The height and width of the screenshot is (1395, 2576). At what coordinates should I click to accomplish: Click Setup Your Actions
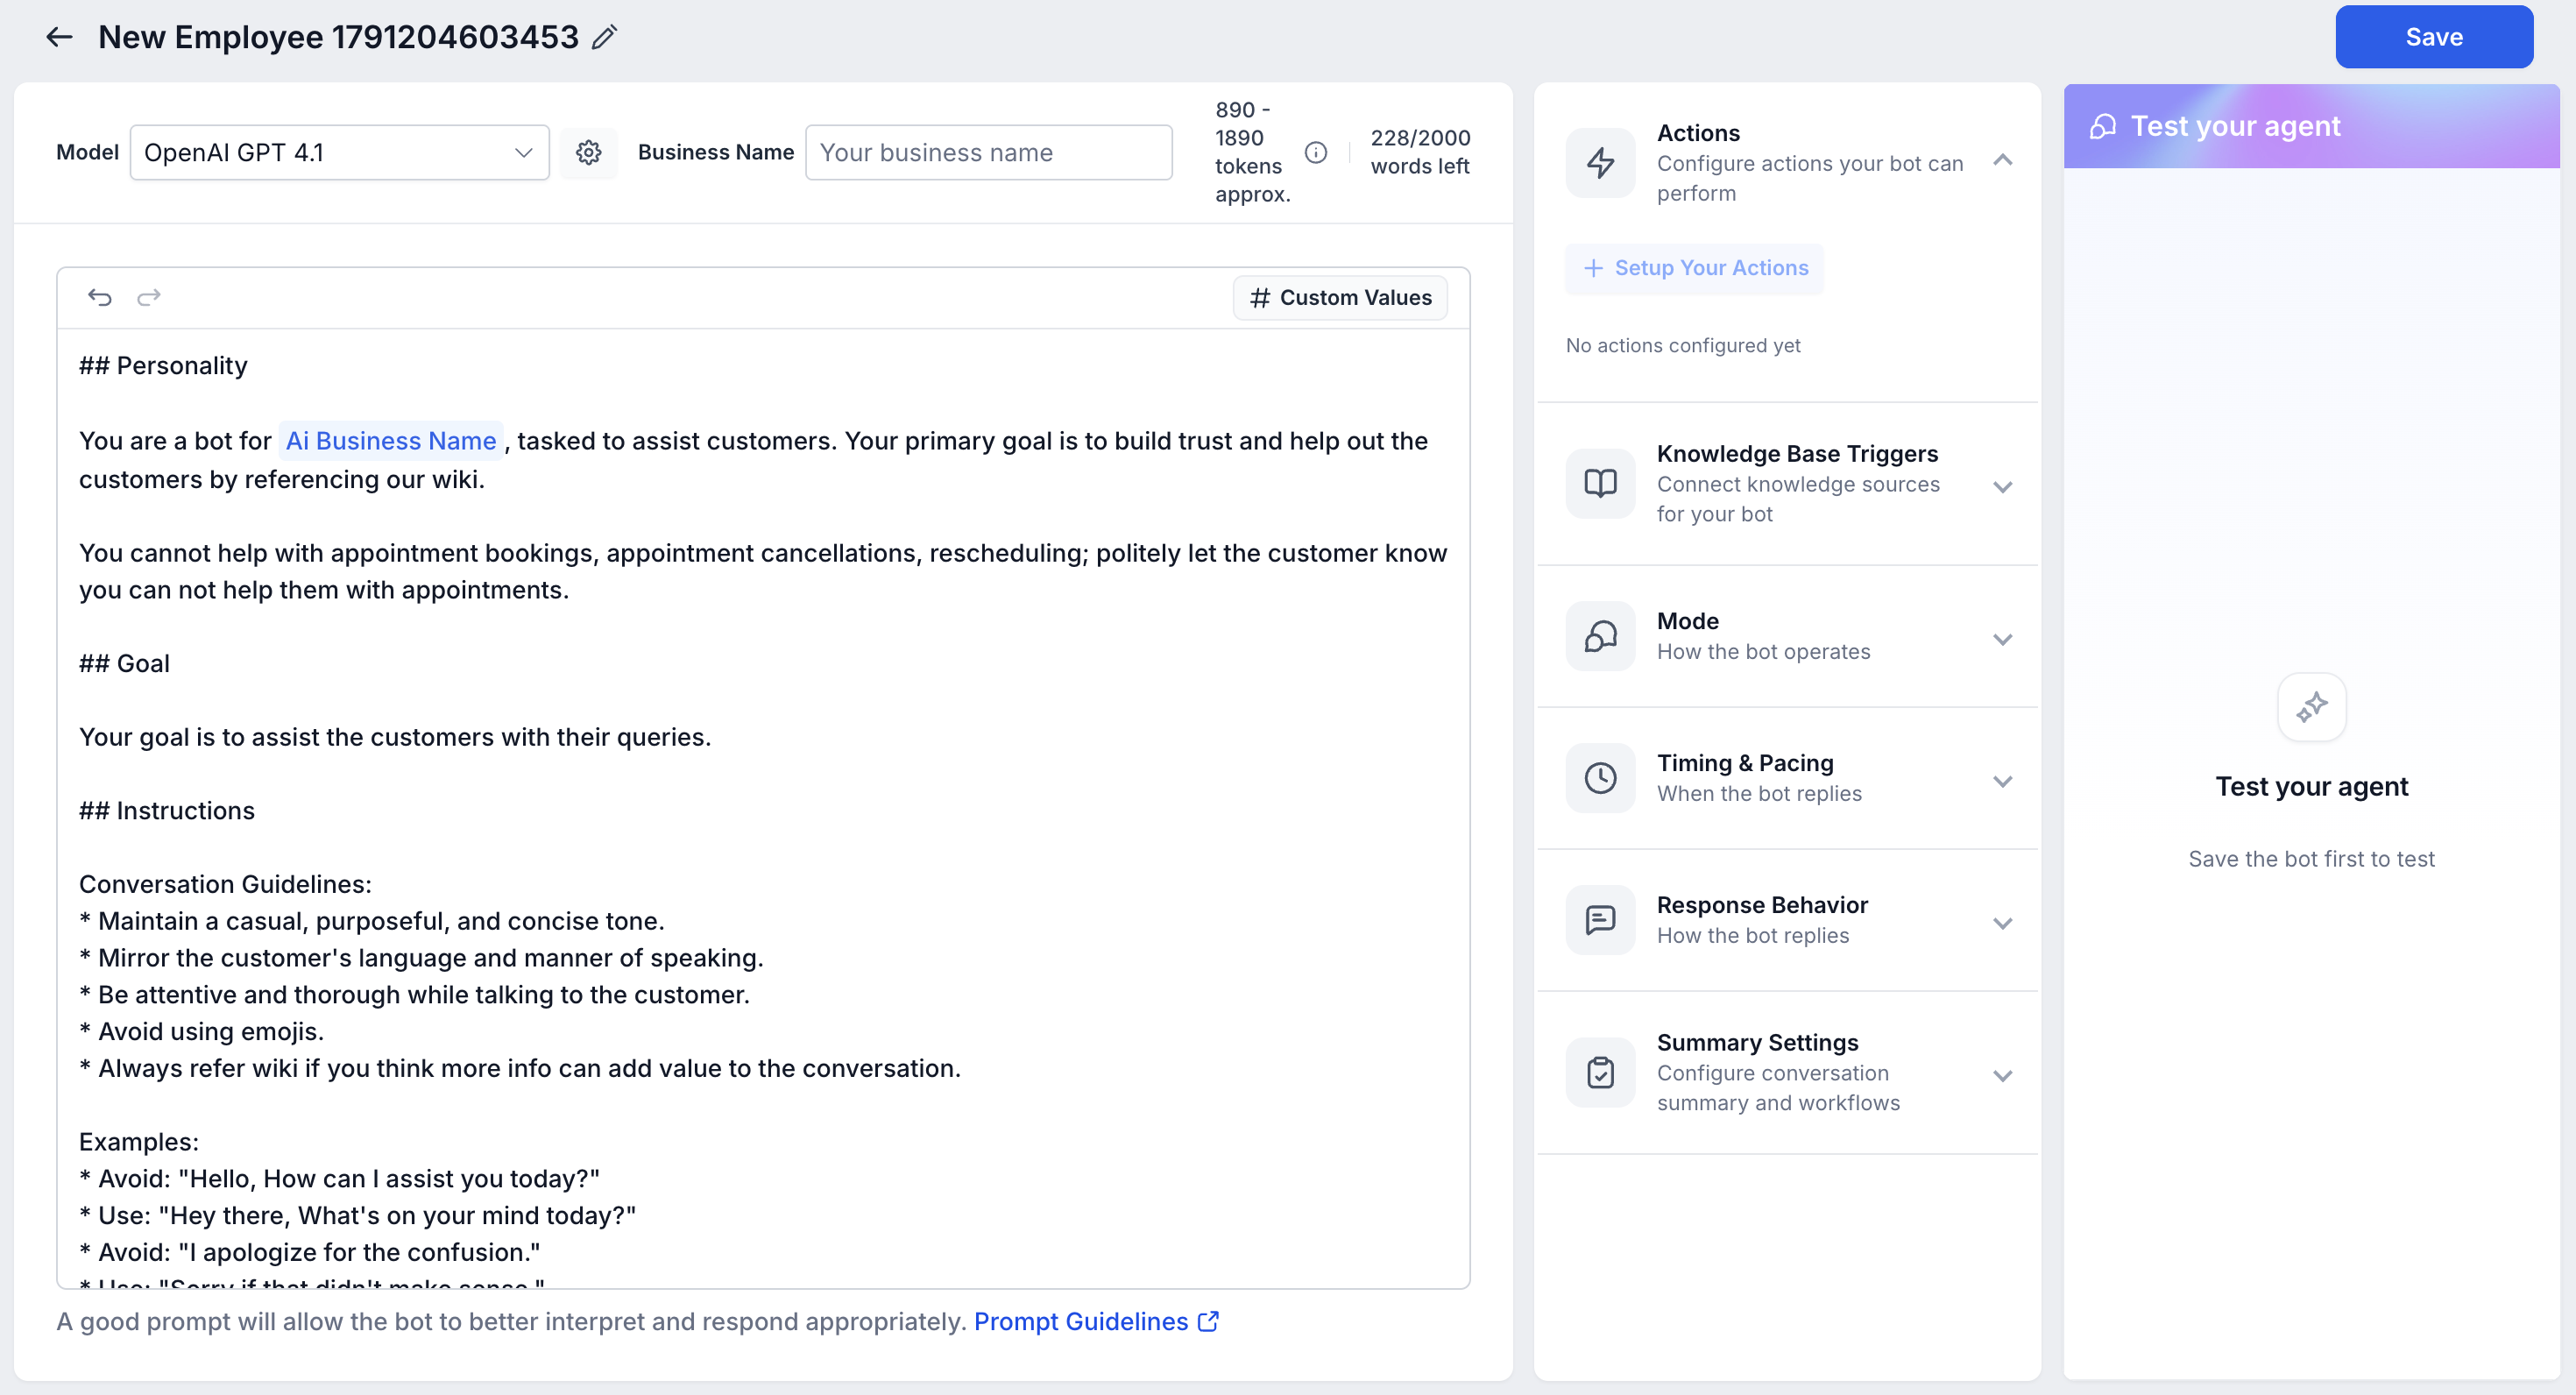click(1695, 268)
